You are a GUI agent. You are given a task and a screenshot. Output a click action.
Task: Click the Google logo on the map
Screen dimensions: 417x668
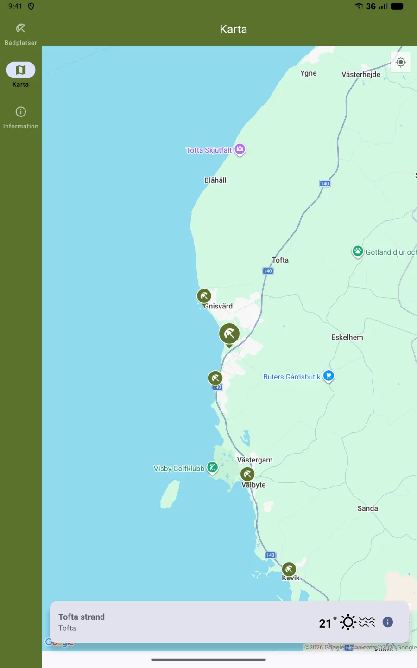(59, 643)
